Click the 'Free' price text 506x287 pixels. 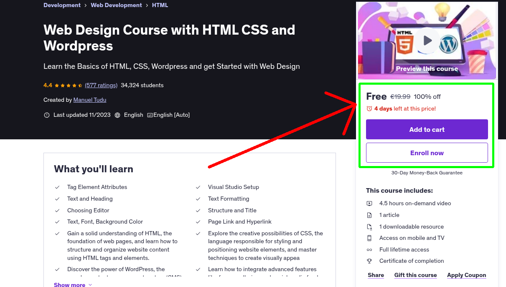coord(376,96)
